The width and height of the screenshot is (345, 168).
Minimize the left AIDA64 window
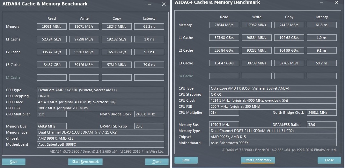(150, 4)
